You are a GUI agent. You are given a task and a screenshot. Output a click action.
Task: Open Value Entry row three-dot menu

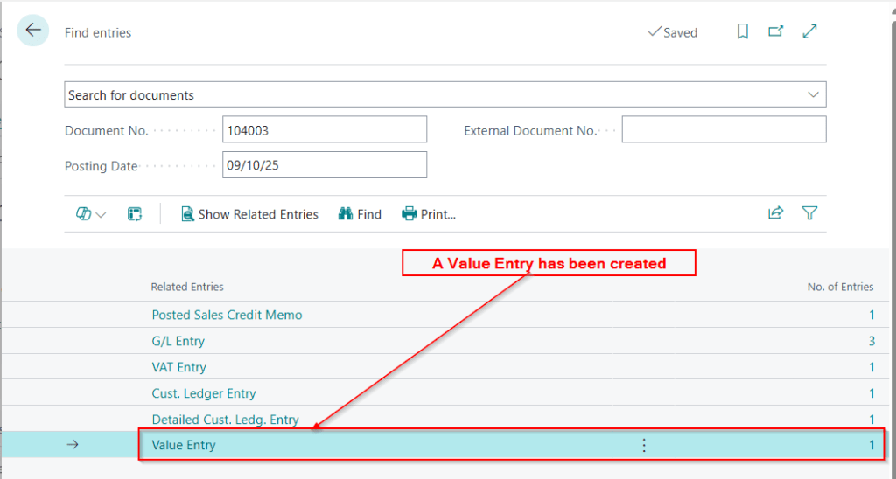coord(644,445)
